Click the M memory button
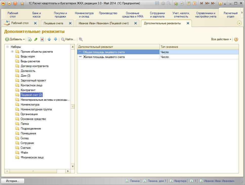 [x=201, y=3]
